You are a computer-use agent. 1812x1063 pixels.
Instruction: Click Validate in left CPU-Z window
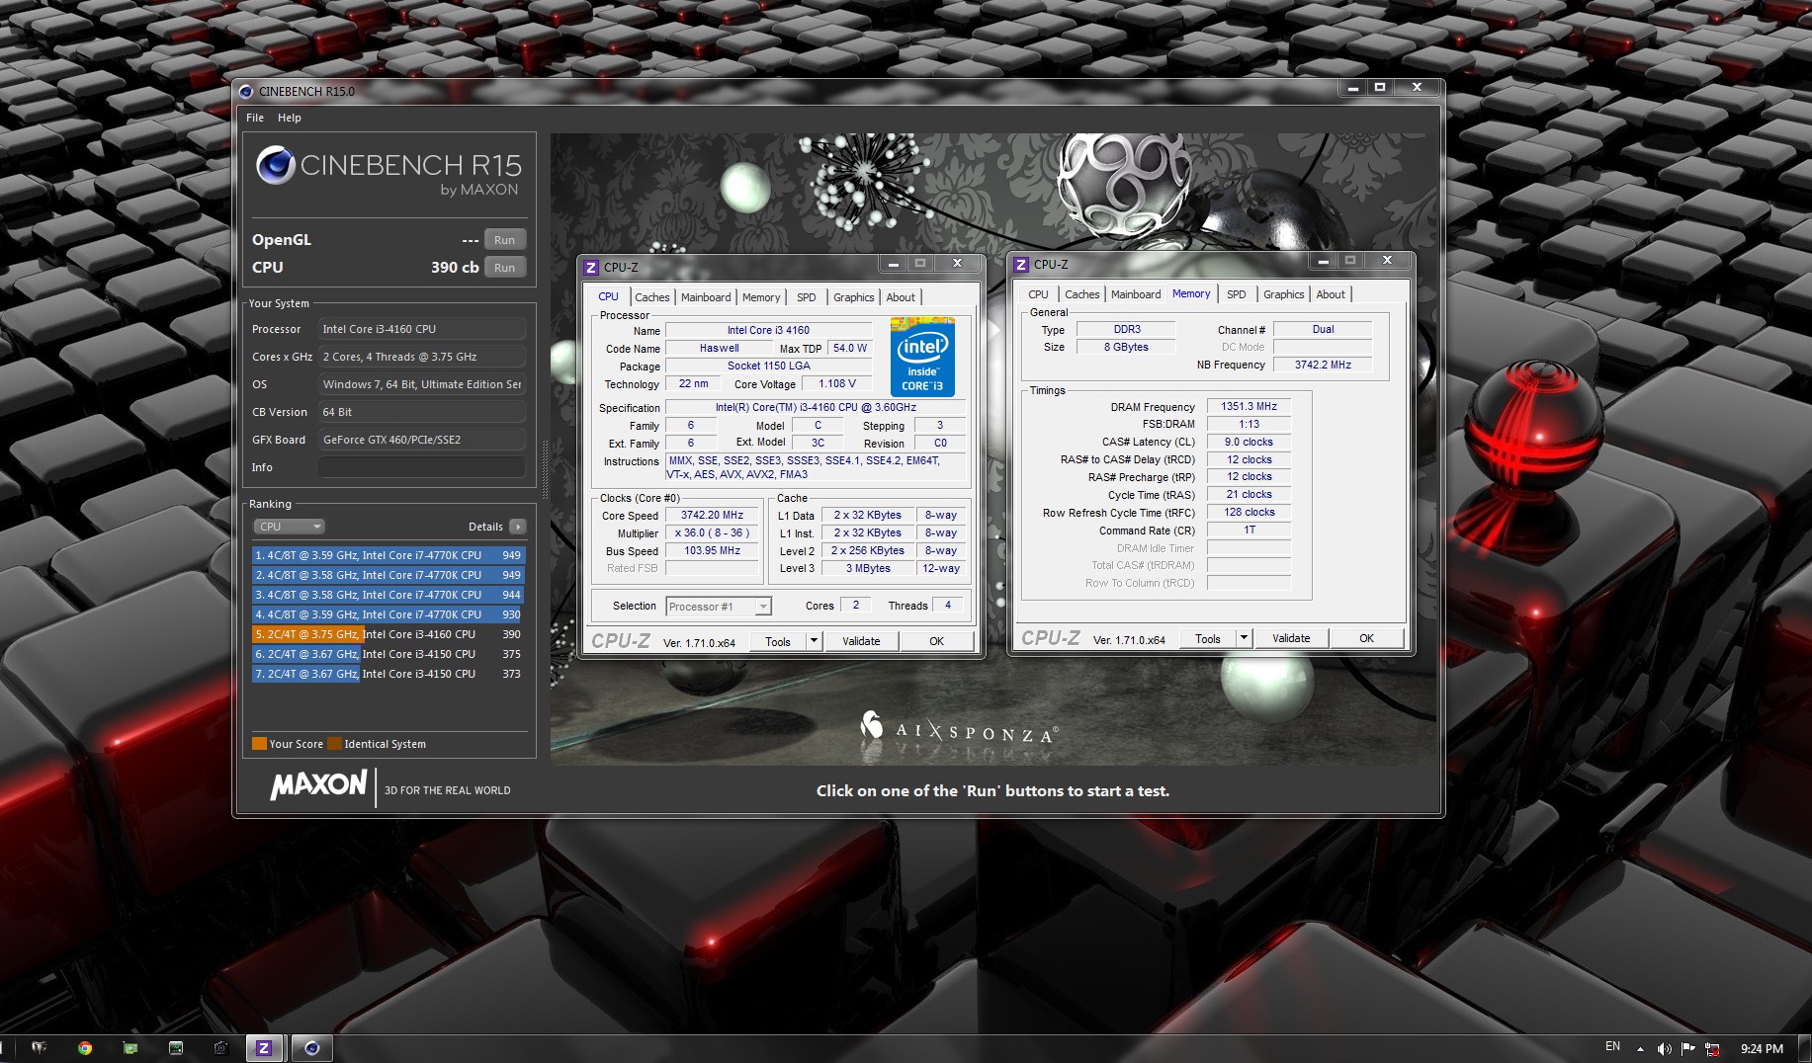coord(861,641)
